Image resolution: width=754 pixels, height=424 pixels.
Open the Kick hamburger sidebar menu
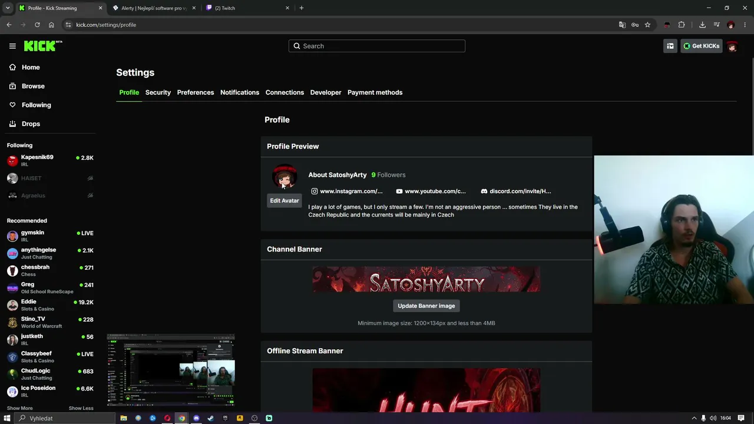pyautogui.click(x=12, y=46)
